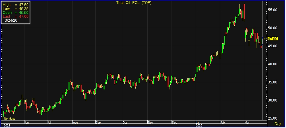Click the 'No Gaps' label

point(9,119)
